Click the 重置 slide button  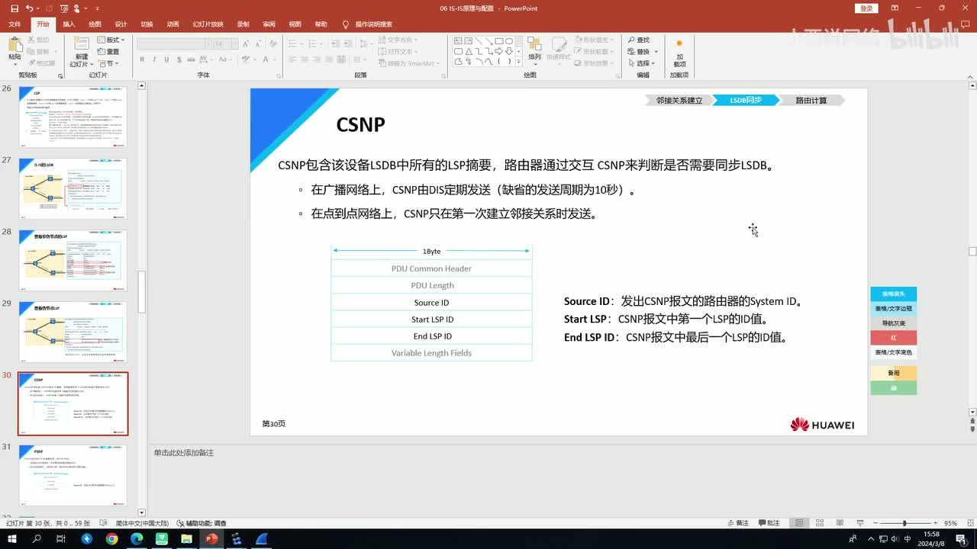click(x=108, y=52)
